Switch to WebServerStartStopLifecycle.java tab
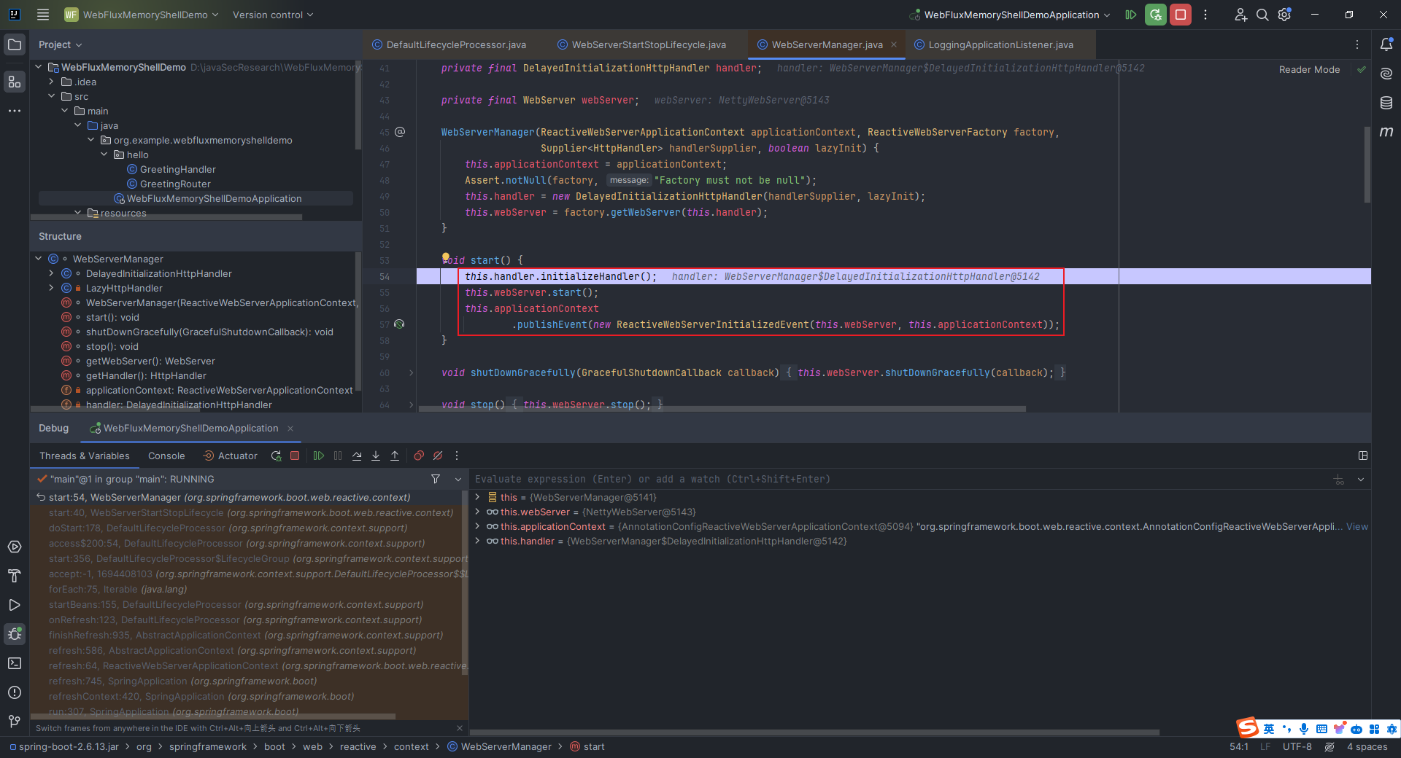Screen dimensions: 1401x758 [x=641, y=44]
